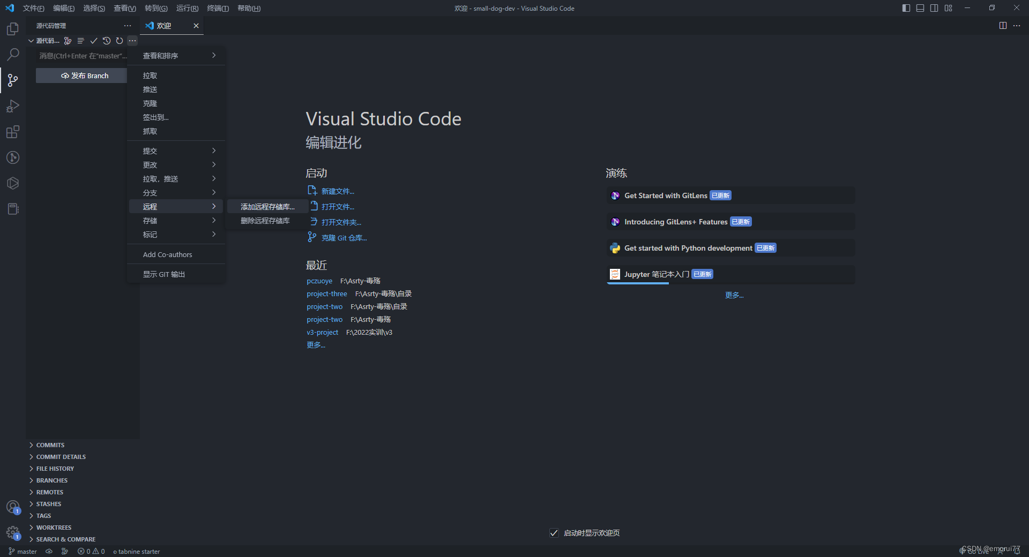Click tabnine starter in status bar
The height and width of the screenshot is (557, 1029).
137,551
